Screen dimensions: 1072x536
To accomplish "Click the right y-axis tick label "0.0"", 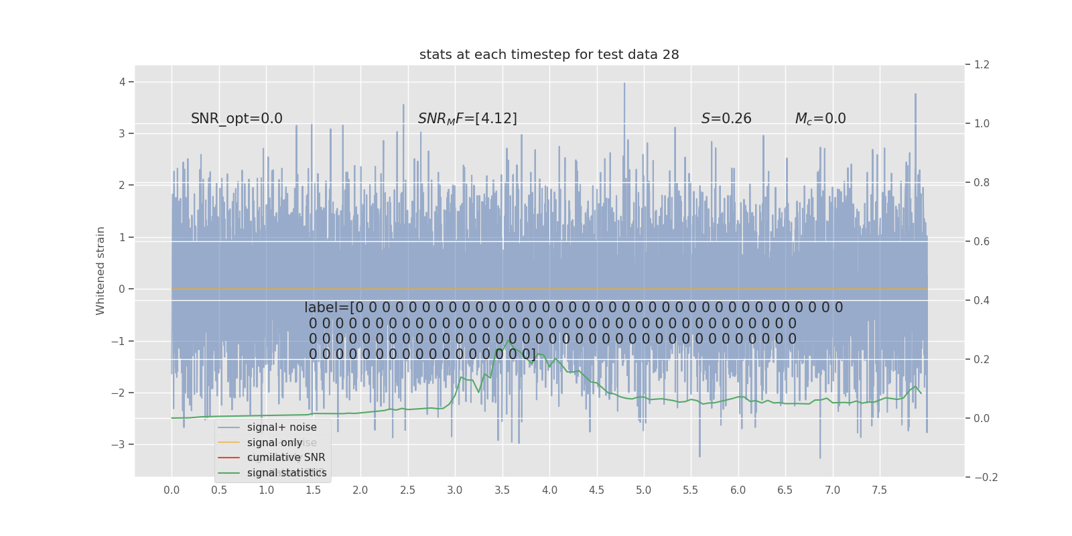I will click(x=982, y=419).
